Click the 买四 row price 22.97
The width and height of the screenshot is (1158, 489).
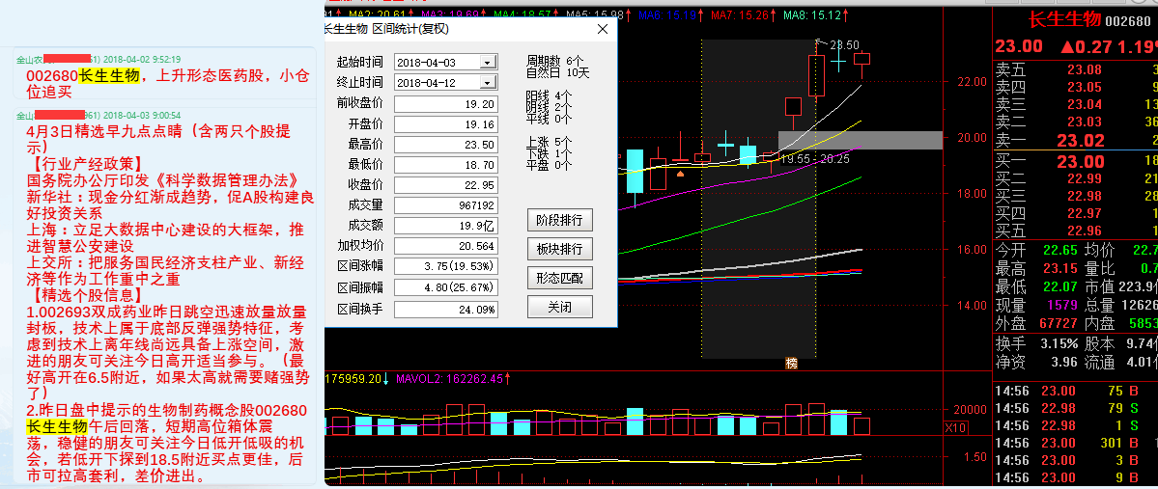[x=1085, y=214]
